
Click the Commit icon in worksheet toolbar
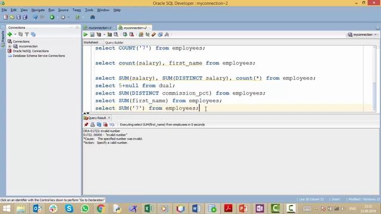click(125, 34)
